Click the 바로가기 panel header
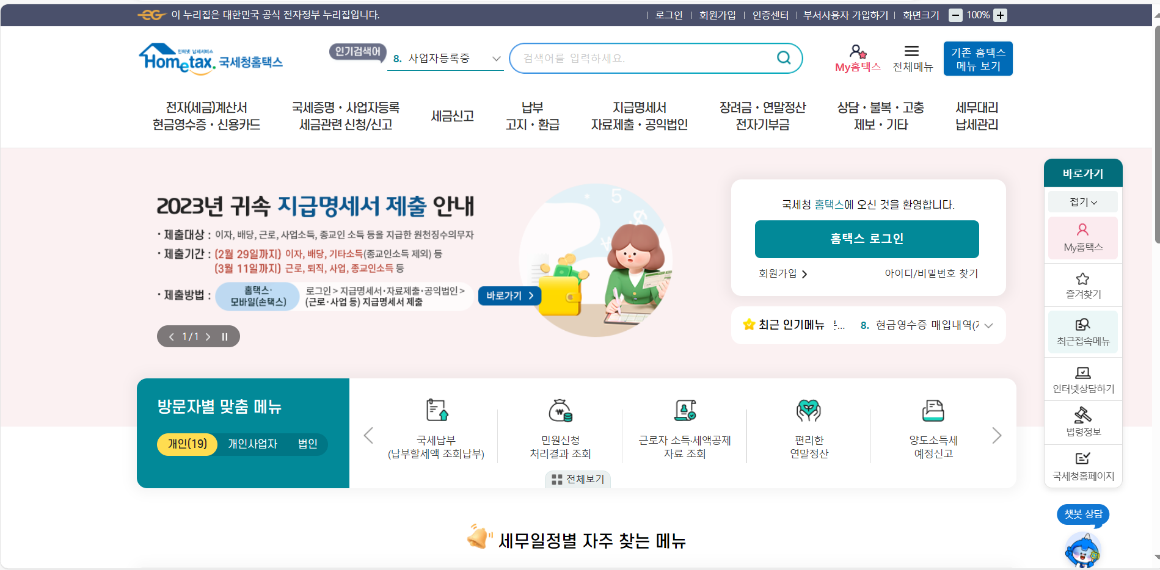The width and height of the screenshot is (1160, 570). point(1083,173)
